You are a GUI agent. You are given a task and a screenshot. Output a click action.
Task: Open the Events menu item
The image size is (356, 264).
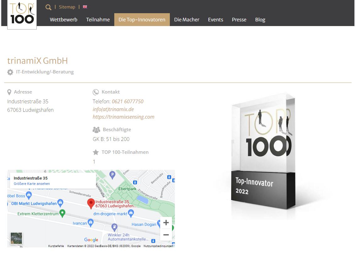(215, 20)
